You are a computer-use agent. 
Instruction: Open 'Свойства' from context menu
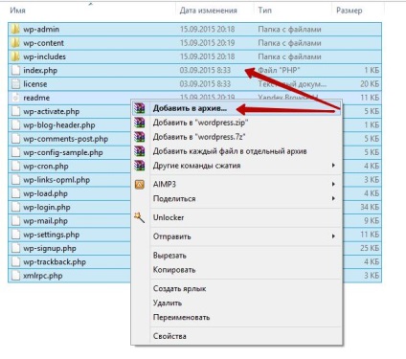237,336
